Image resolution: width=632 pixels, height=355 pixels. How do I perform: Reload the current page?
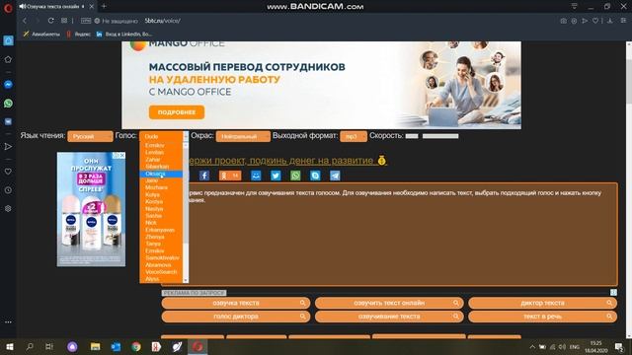tap(50, 21)
